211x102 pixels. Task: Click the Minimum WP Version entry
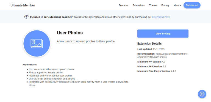151,62
